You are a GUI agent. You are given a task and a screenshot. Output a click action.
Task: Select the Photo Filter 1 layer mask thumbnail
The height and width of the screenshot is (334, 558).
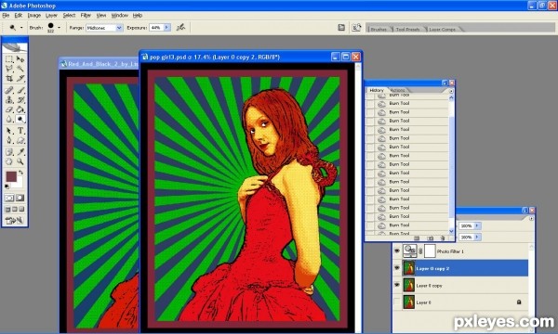(x=430, y=250)
